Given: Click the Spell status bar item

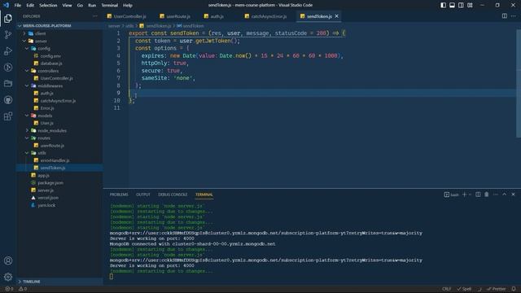Looking at the screenshot, I should coord(464,289).
